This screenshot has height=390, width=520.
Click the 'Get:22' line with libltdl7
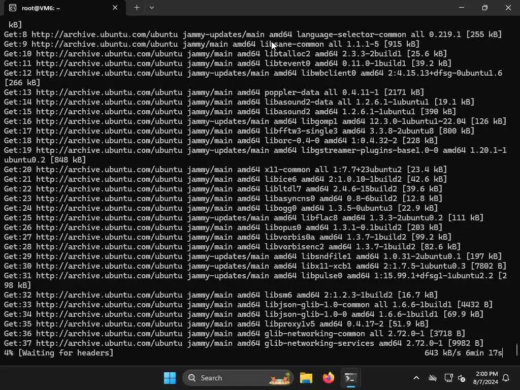pos(223,189)
